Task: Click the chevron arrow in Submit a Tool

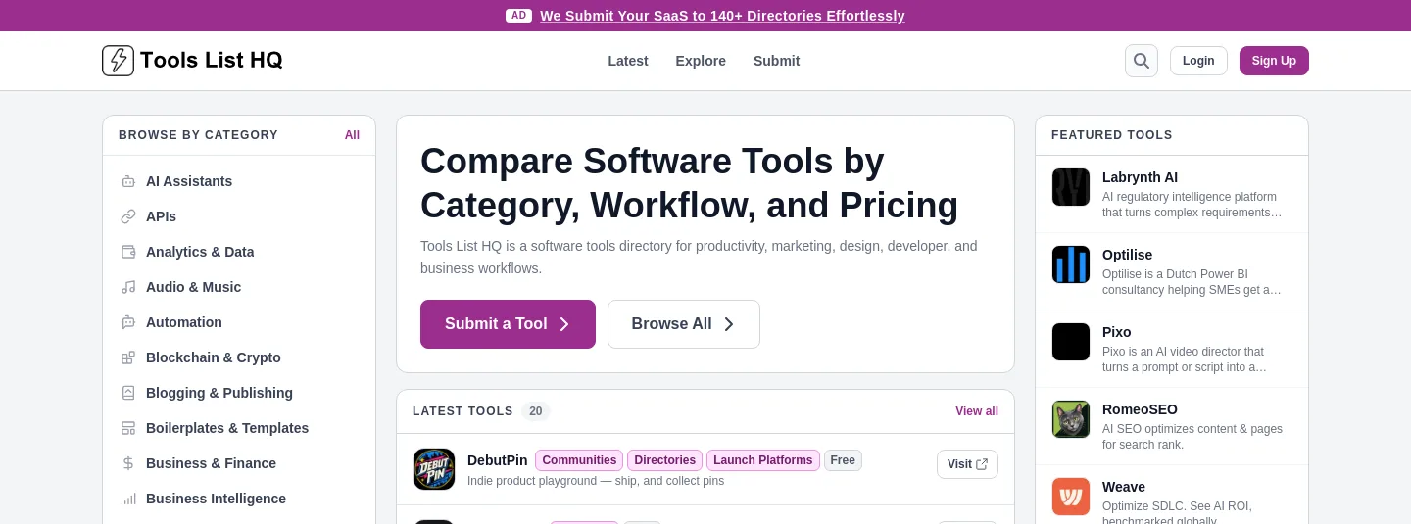Action: pos(564,324)
